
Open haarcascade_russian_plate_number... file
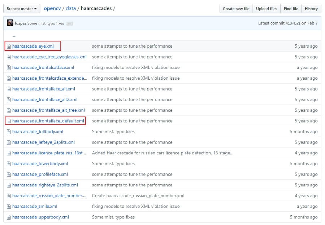point(49,196)
